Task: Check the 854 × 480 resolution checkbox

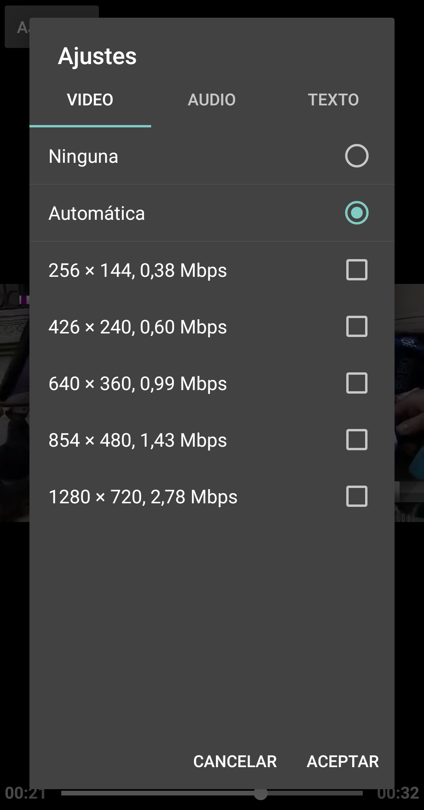Action: click(356, 440)
